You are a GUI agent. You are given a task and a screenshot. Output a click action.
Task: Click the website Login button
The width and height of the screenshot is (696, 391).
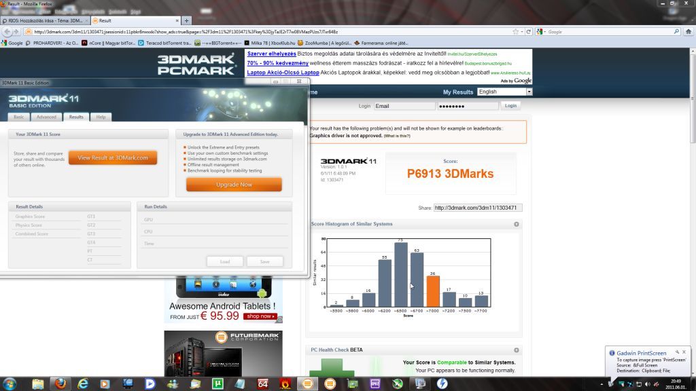click(x=510, y=105)
